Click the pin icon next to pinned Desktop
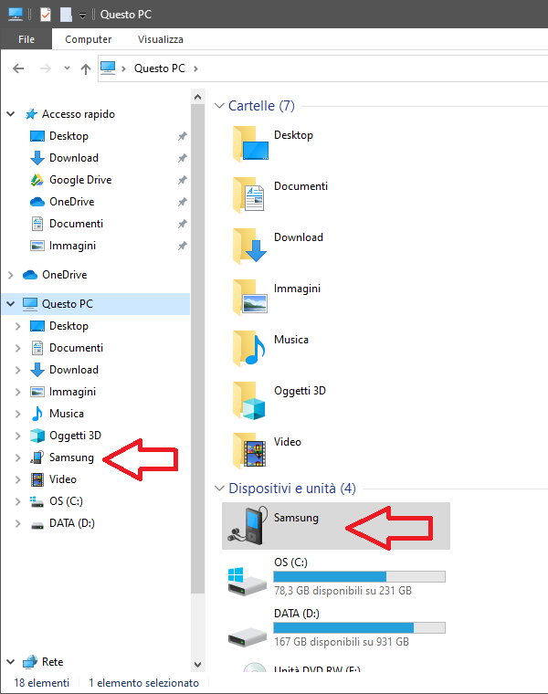The image size is (548, 694). click(182, 136)
